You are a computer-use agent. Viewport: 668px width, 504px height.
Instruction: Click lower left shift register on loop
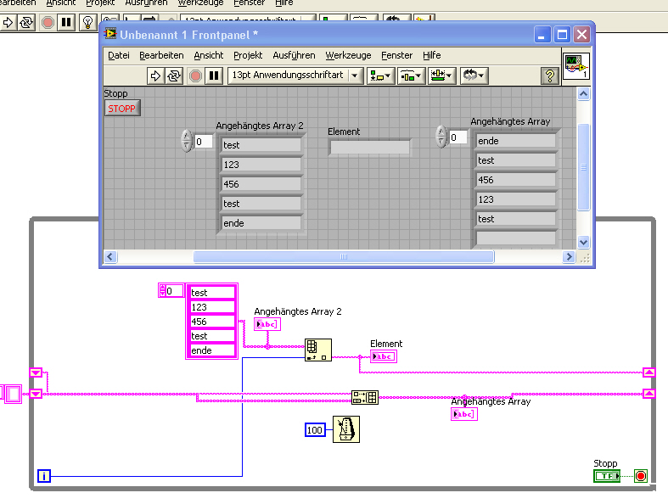36,394
